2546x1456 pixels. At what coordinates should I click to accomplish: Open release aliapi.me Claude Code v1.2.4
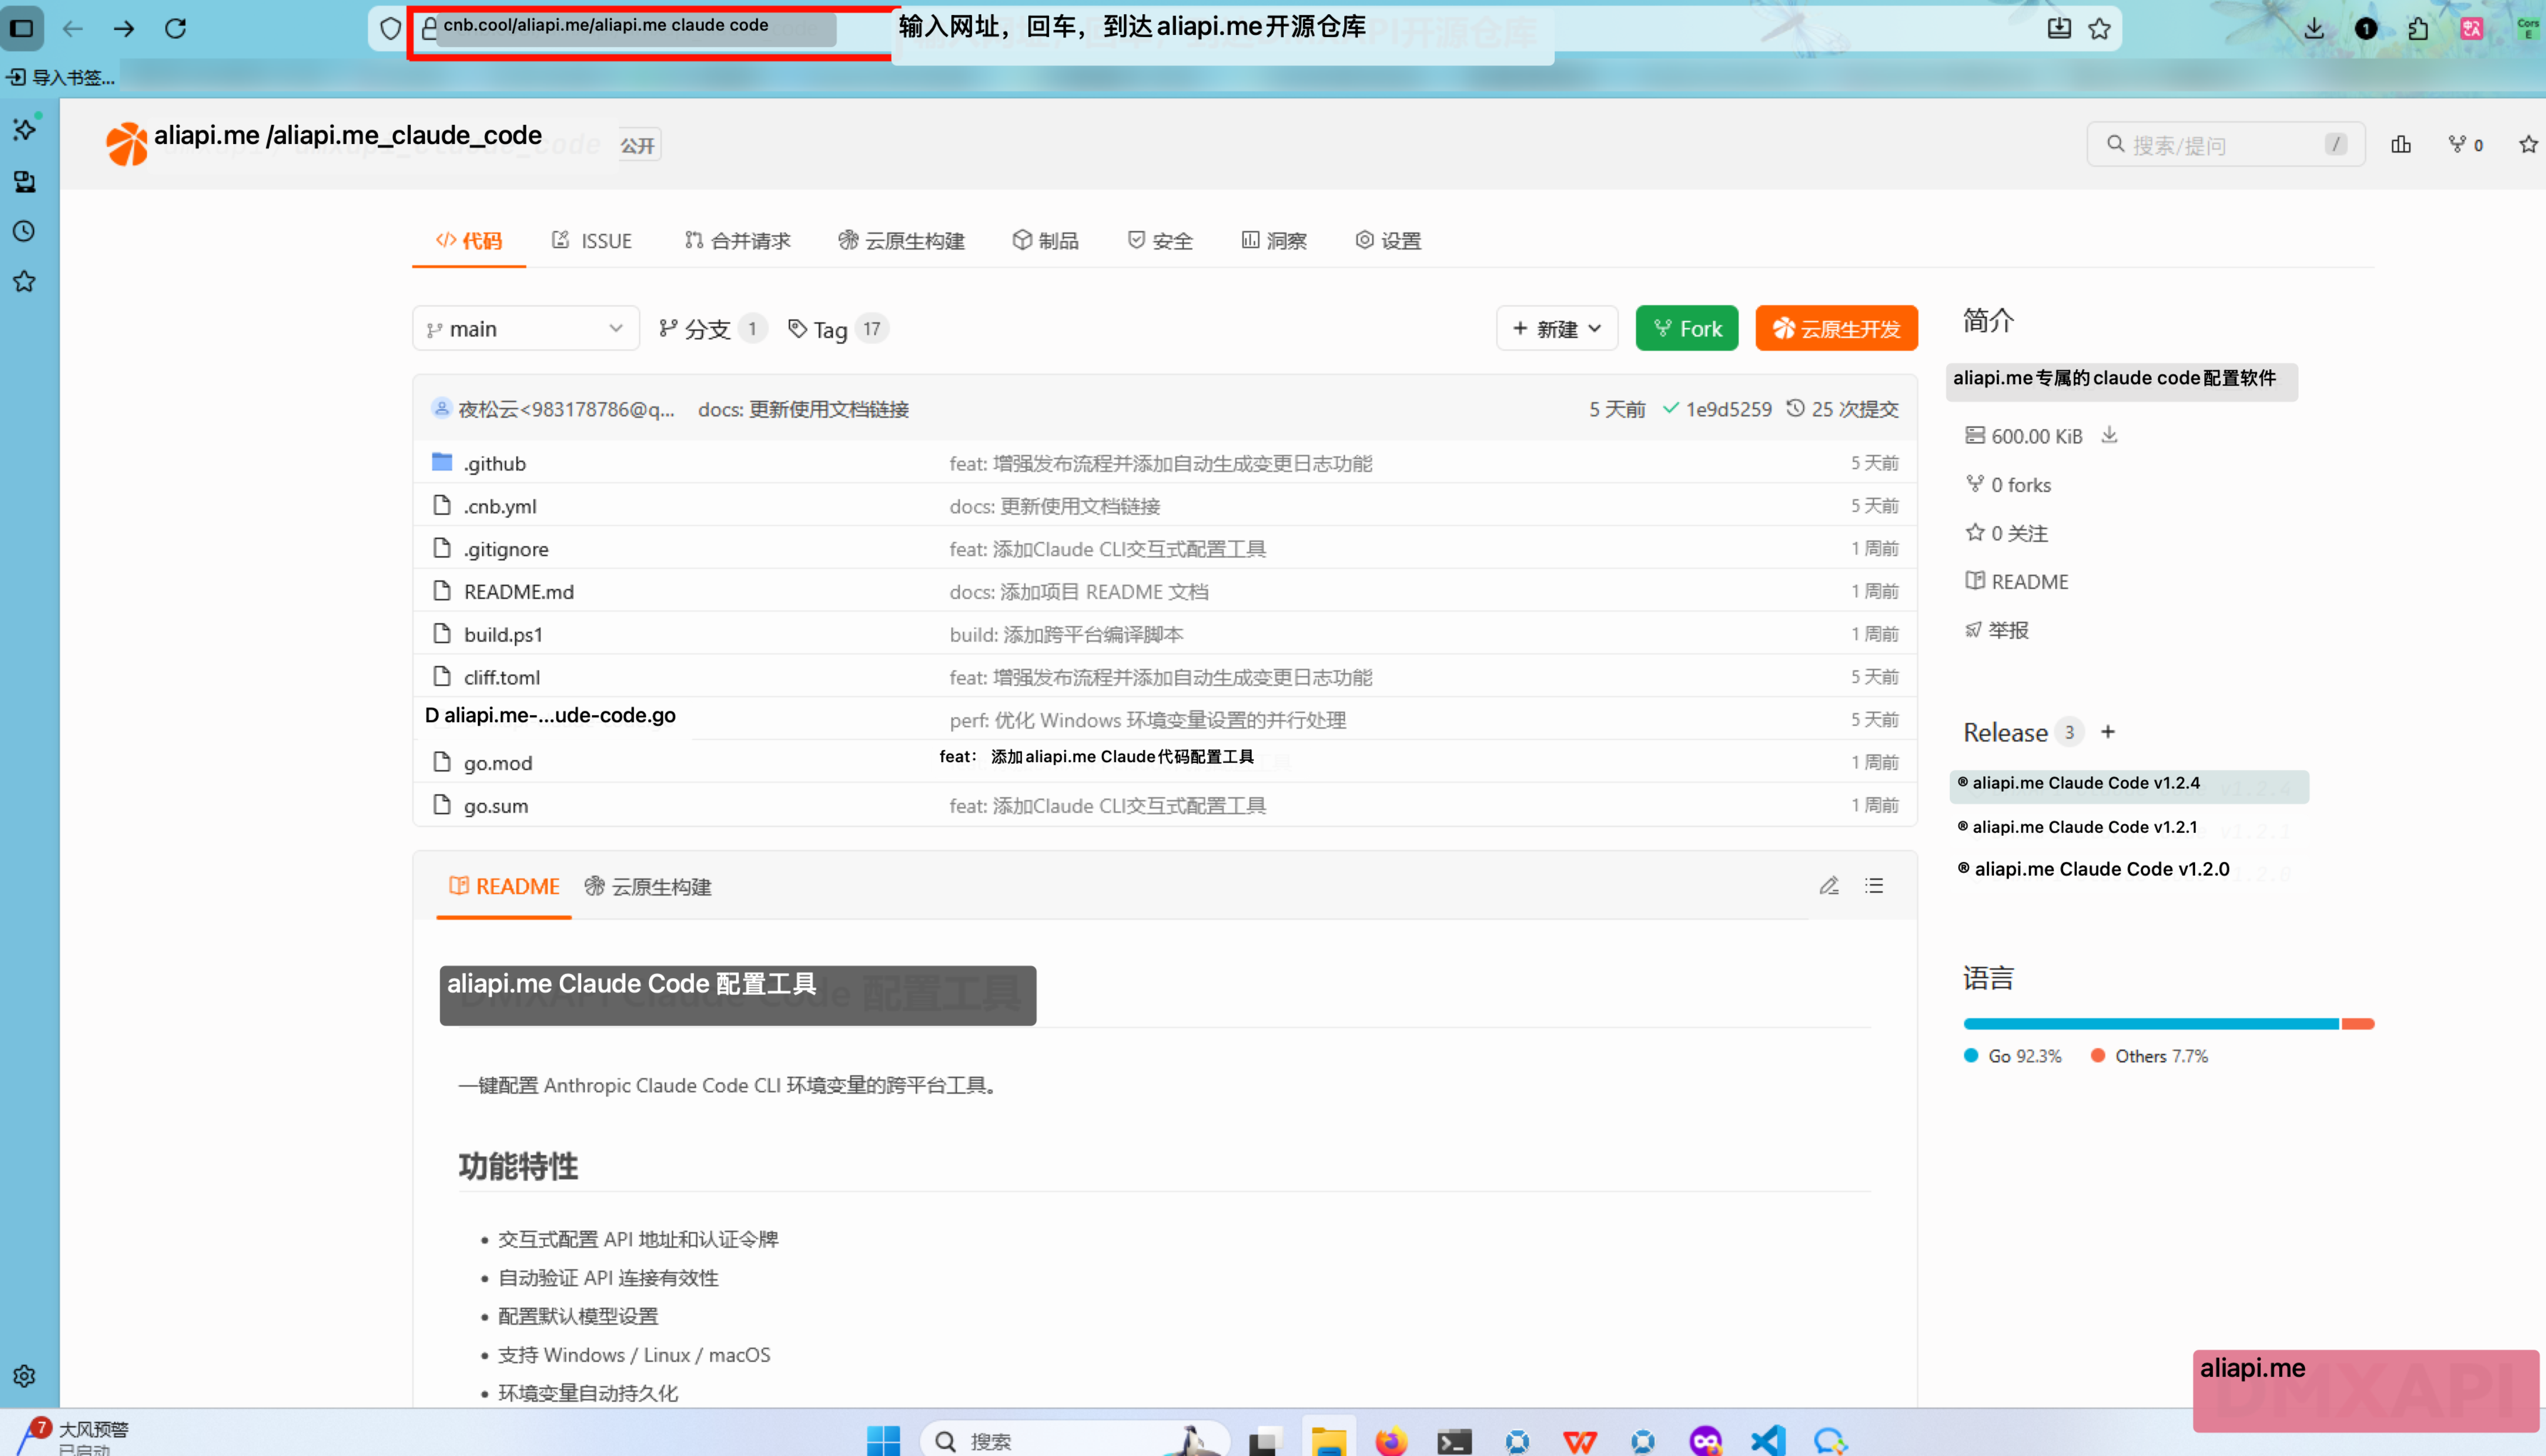tap(2086, 783)
